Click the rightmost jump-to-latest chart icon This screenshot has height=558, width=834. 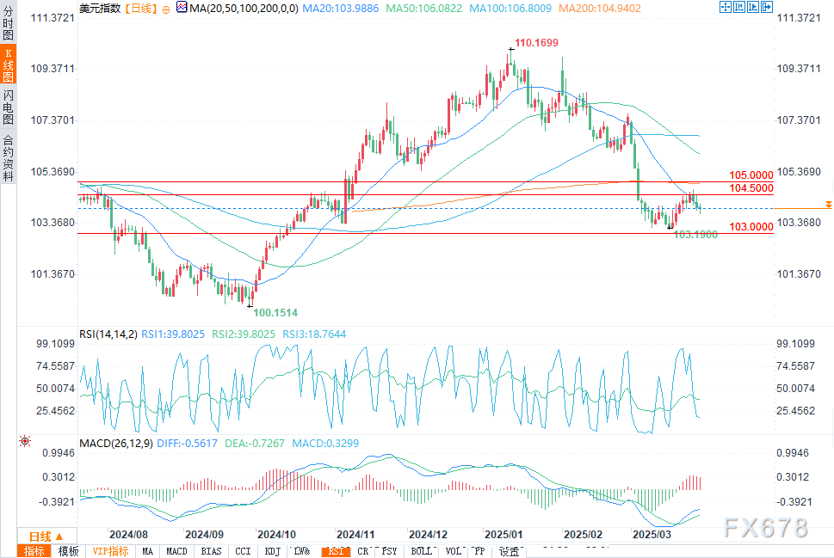(767, 7)
